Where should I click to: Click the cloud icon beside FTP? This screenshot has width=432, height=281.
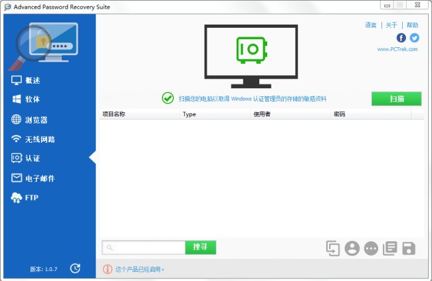coord(16,197)
